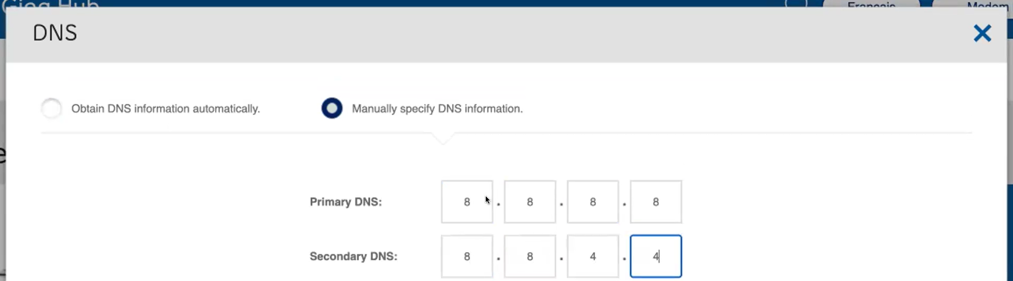Click the 'Obtain DNS information automatically' label text
Screen dimensions: 1013x281
click(x=165, y=109)
